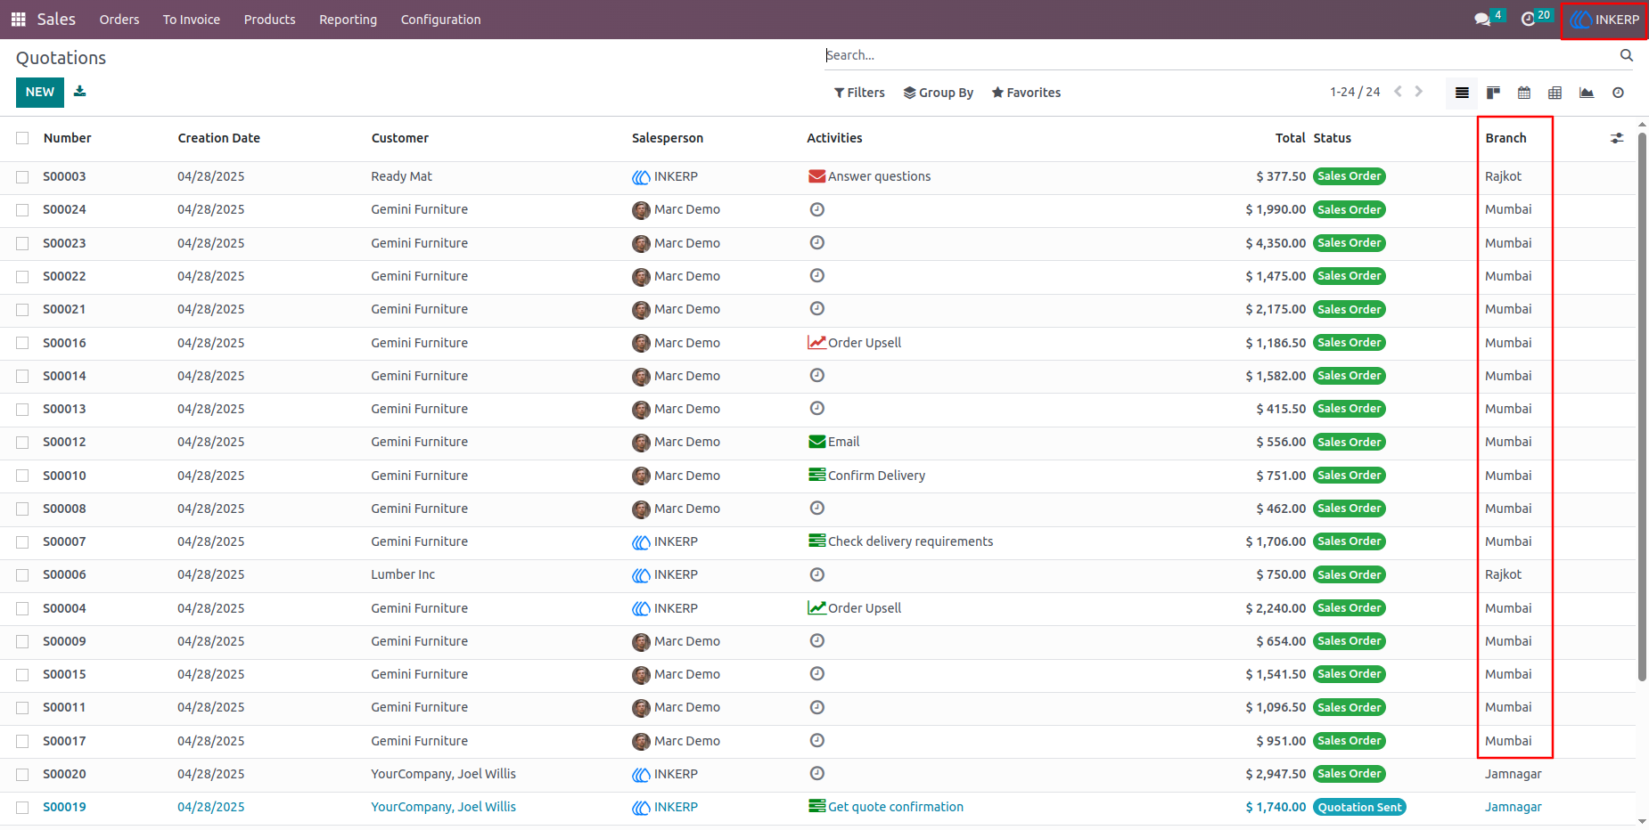Open the Products menu
Screen dimensions: 1649x830
tap(270, 20)
